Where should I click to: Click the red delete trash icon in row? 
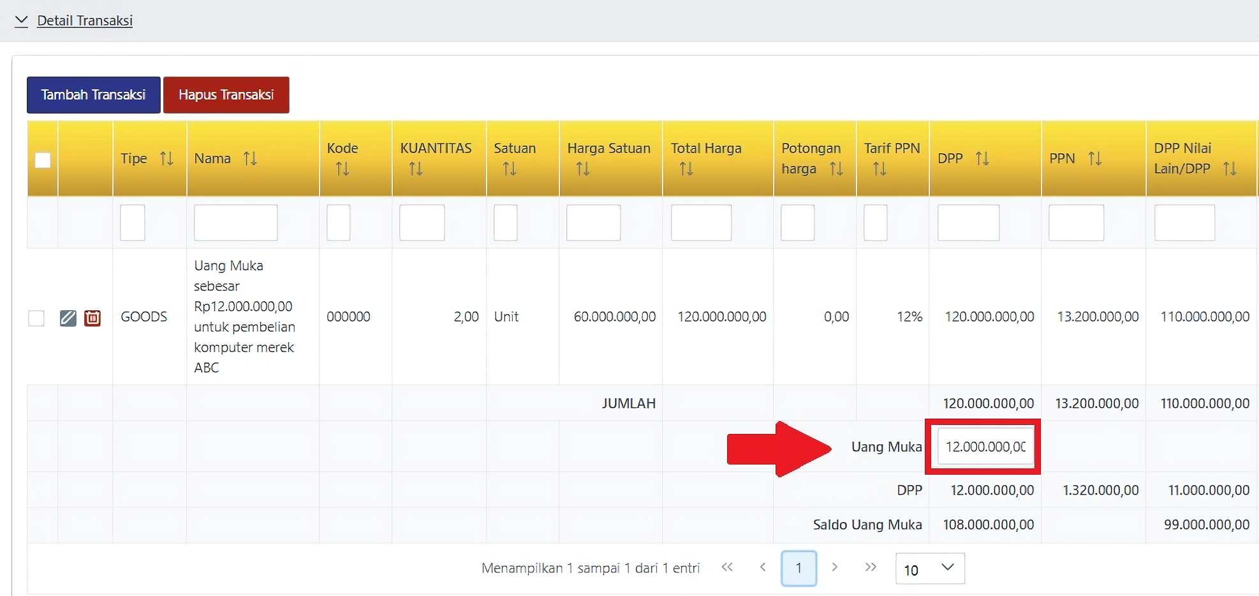(92, 318)
